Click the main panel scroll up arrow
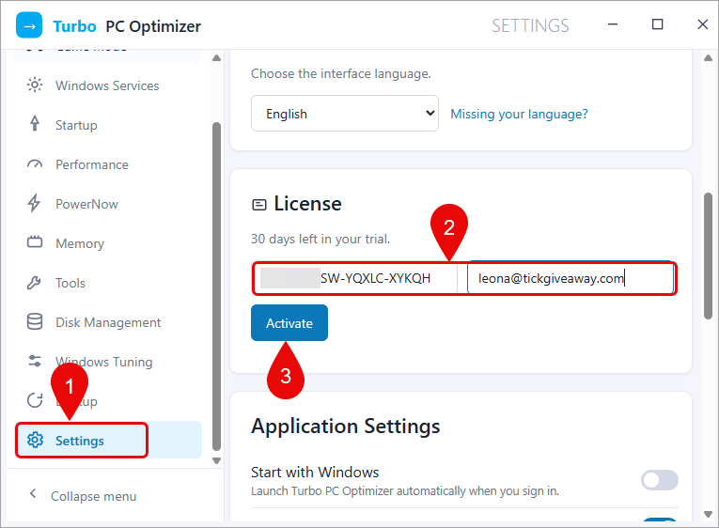Image resolution: width=719 pixels, height=528 pixels. (709, 58)
